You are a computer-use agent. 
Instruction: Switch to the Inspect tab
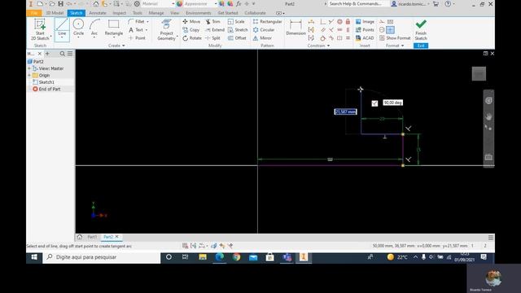[x=120, y=13]
